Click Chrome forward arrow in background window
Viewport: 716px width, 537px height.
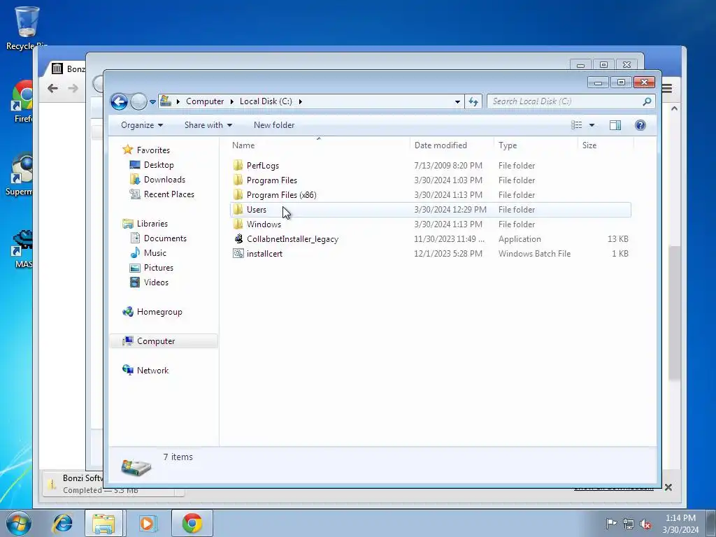(x=73, y=89)
